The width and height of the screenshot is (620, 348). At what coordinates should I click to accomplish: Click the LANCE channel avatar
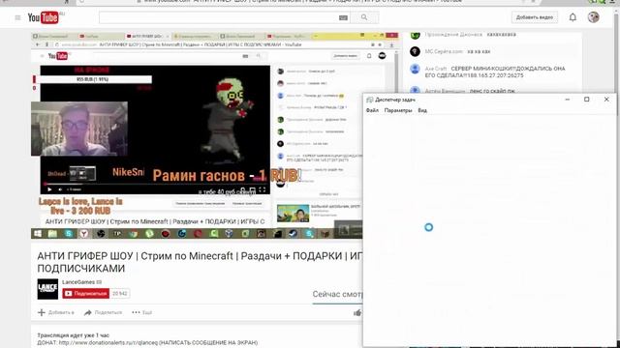point(47,289)
